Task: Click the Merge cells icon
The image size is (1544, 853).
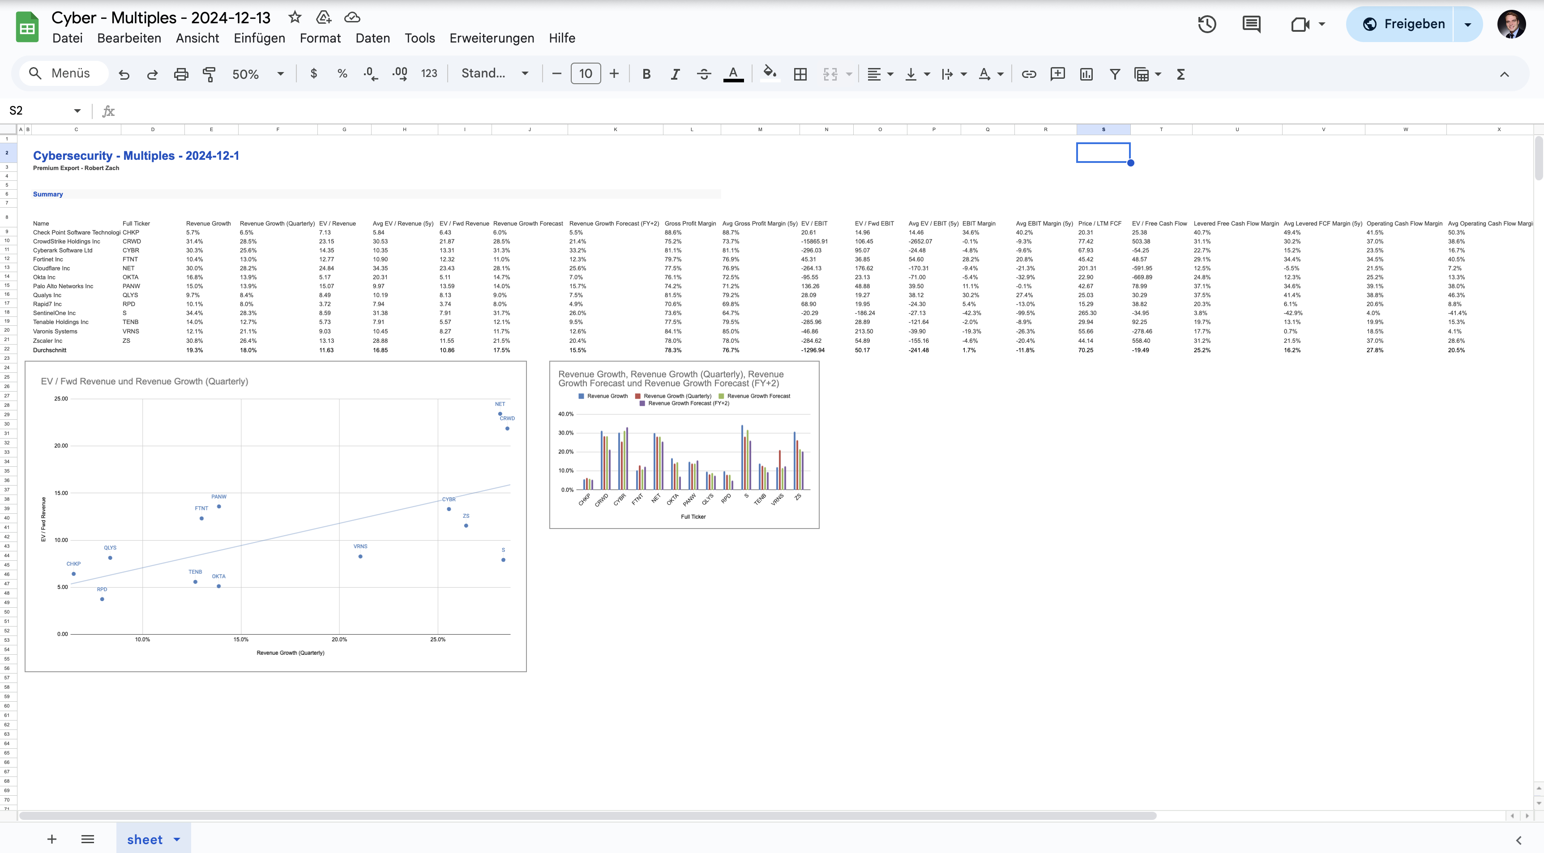Action: 830,74
